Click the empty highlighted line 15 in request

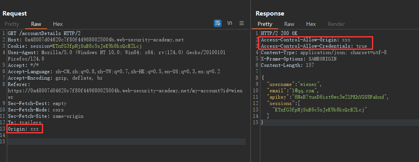[120, 142]
